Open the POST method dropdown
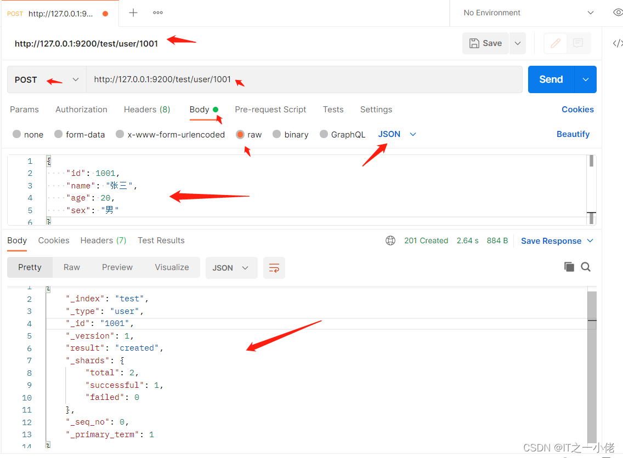Viewport: 623px width, 458px height. [x=47, y=80]
